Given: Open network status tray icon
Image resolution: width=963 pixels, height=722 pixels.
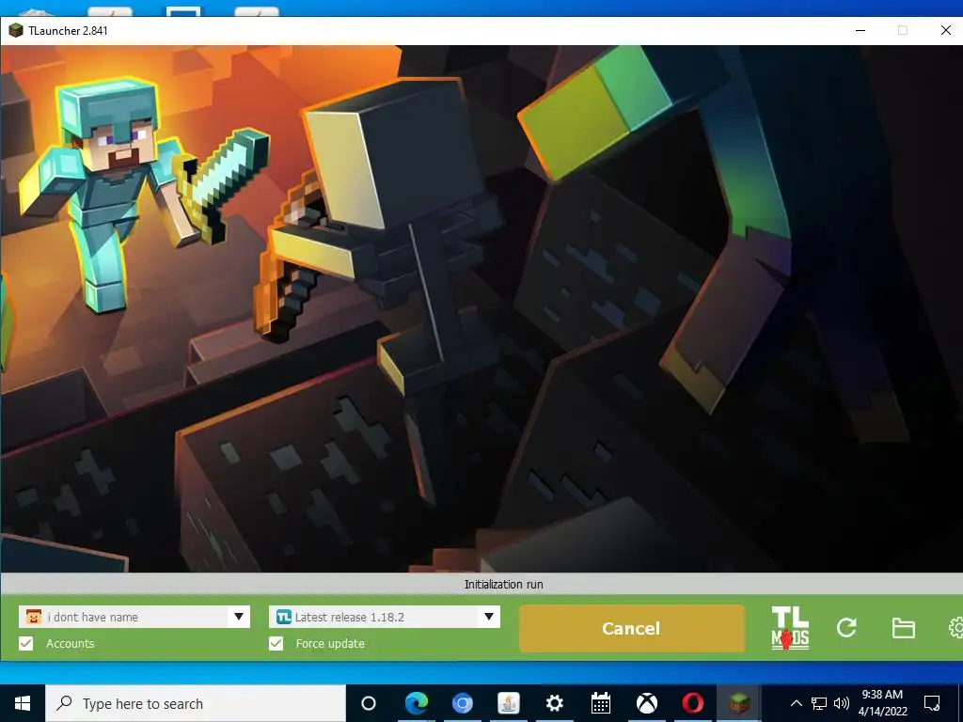Looking at the screenshot, I should (819, 703).
